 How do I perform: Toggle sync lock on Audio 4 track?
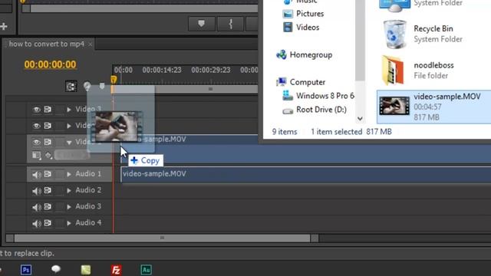pos(48,223)
